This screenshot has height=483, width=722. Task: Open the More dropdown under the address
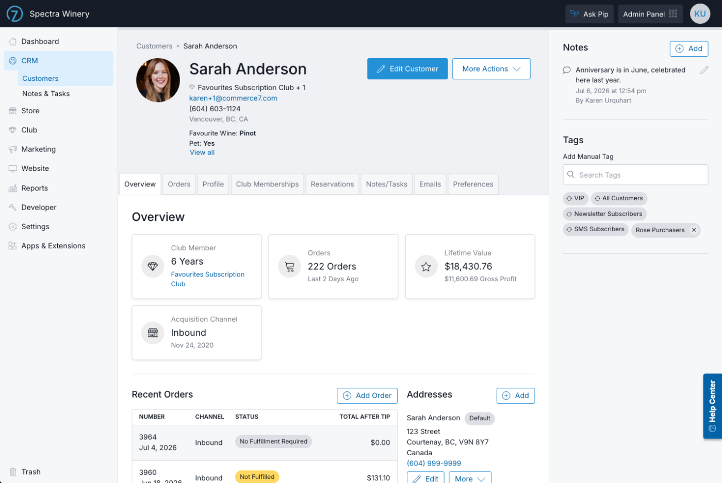470,478
